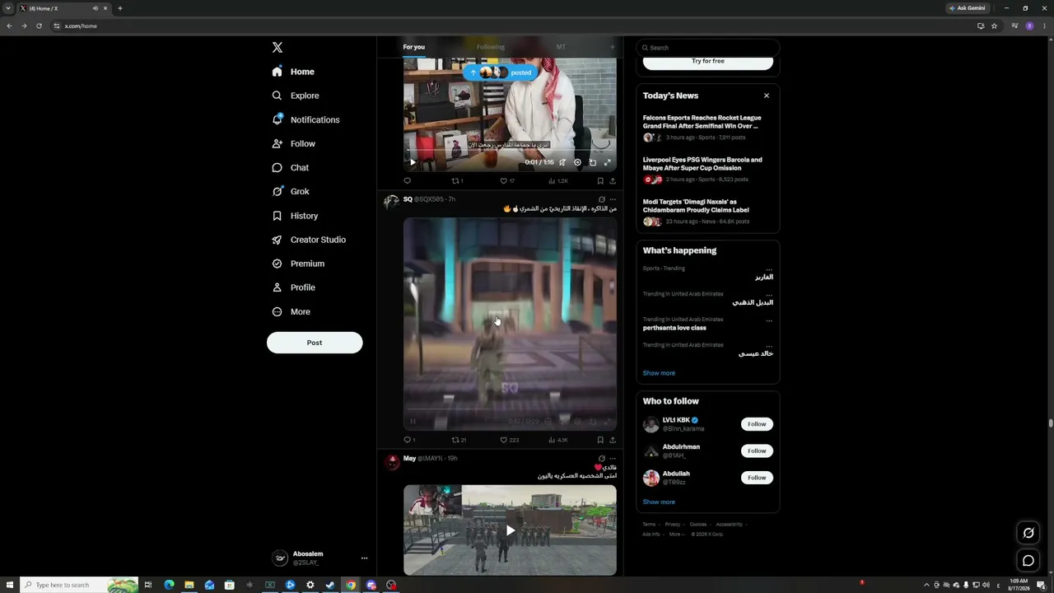Click the Post button

(315, 343)
